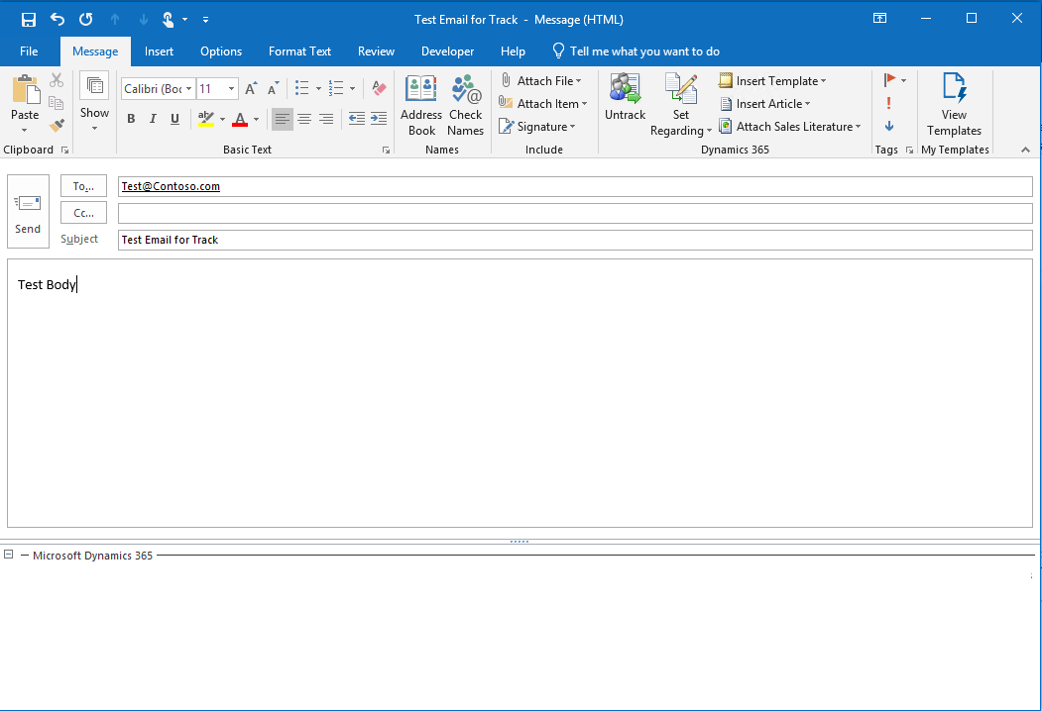Toggle the numbered list button
The image size is (1042, 711).
coord(336,88)
